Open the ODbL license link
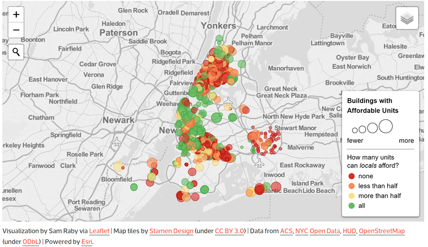428x247 pixels. coord(30,242)
